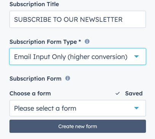Expand the Choose a form dropdown
Image resolution: width=155 pixels, height=139 pixels.
[78, 108]
